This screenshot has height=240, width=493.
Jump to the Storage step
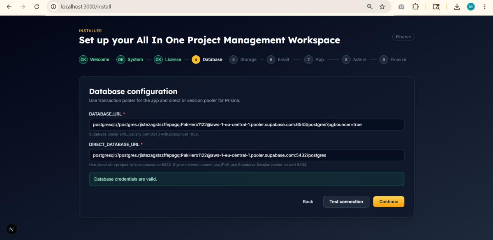pos(243,59)
